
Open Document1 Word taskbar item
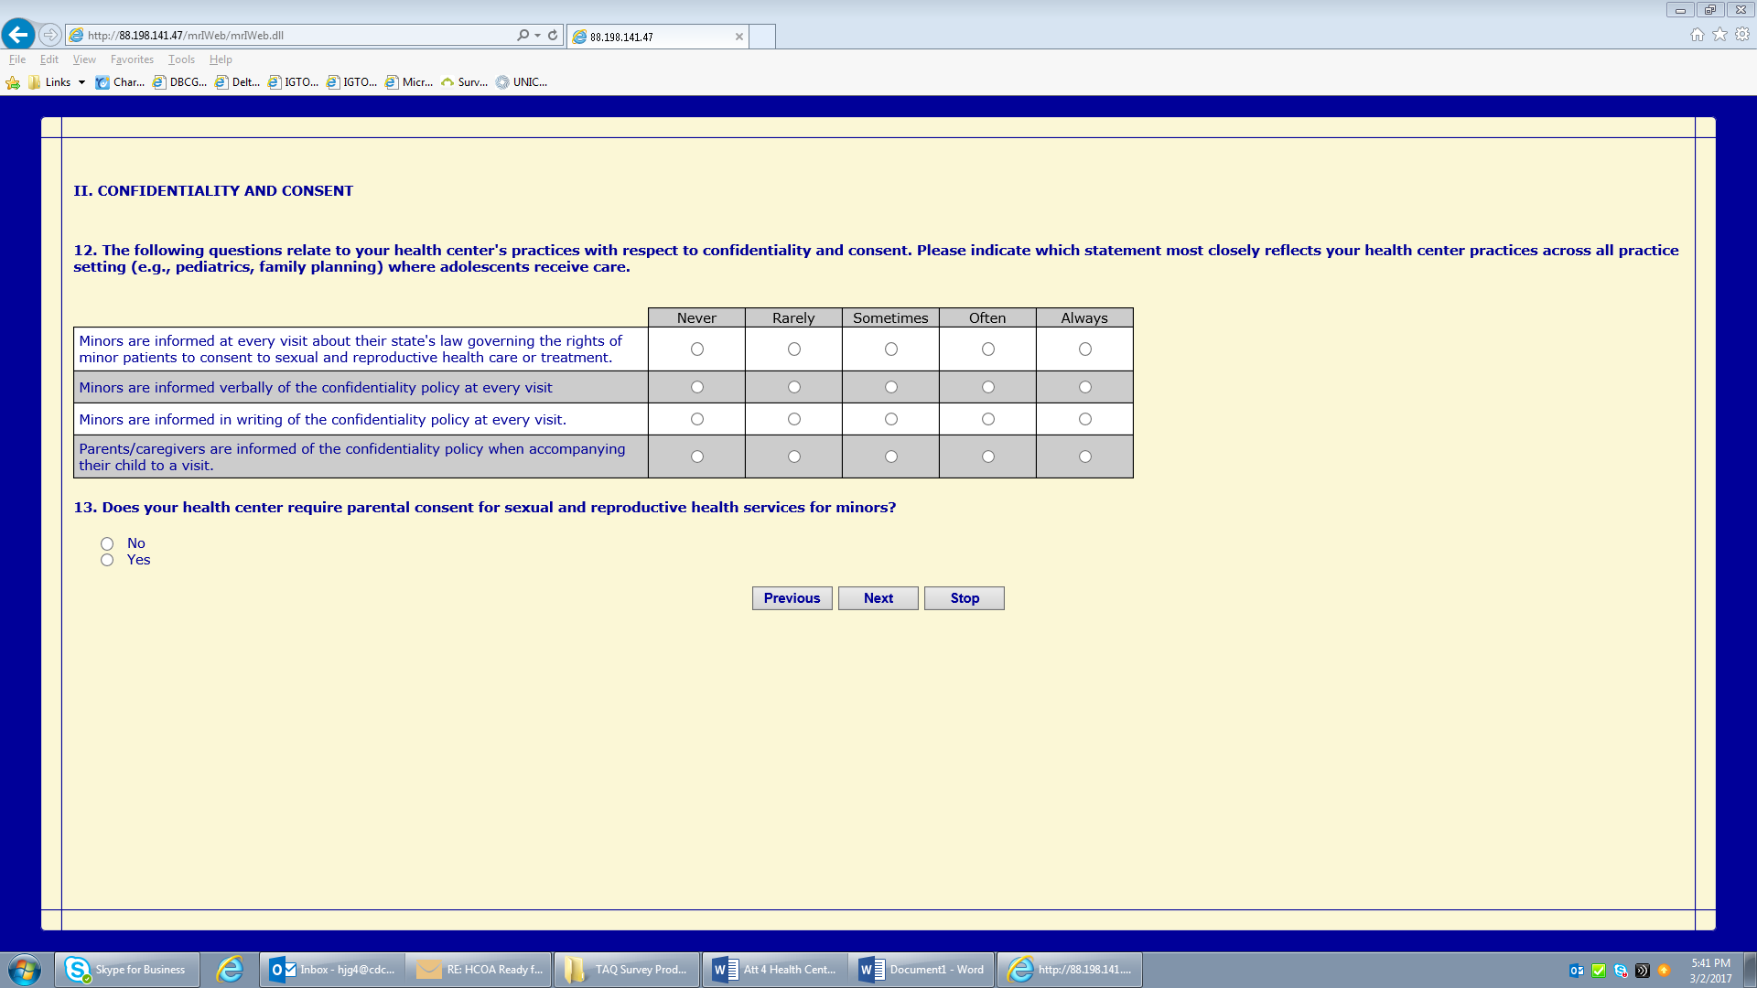922,970
